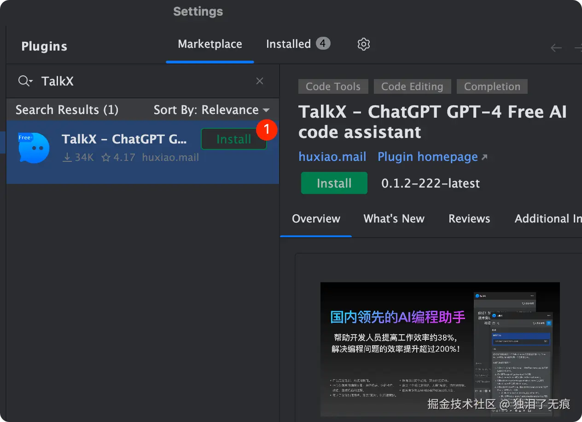Image resolution: width=582 pixels, height=422 pixels.
Task: Select the Code Tools tag
Action: click(x=333, y=86)
